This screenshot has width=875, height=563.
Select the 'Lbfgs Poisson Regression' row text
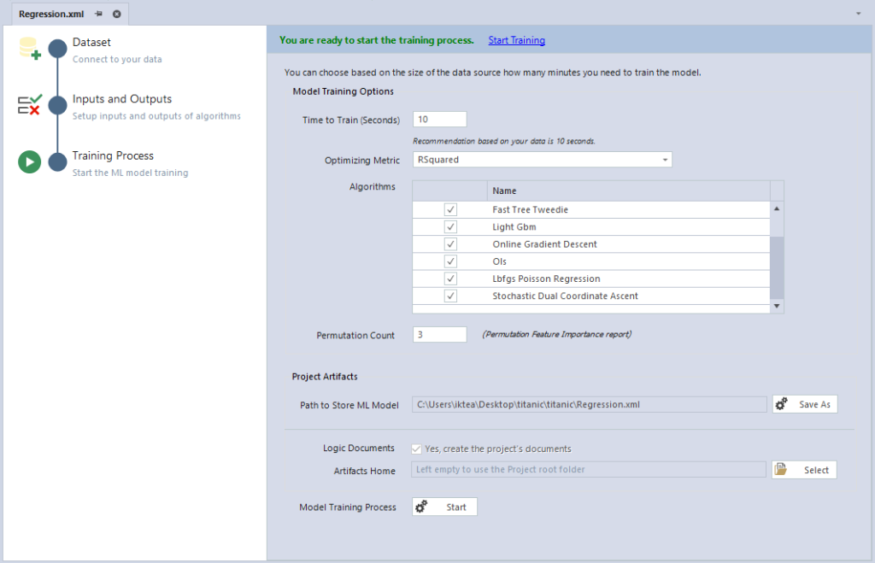coord(546,279)
